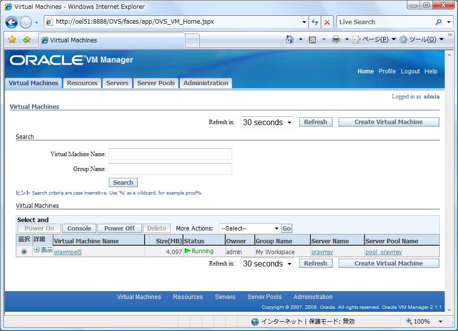
Task: Stop loading with the red X icon
Action: [327, 22]
